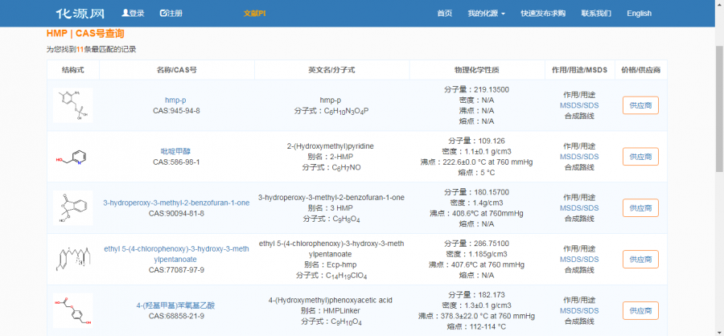Select CAS:77087-97-9 text
724x336 pixels.
[x=176, y=269]
